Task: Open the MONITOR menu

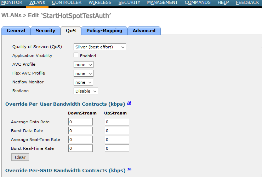Action: pyautogui.click(x=12, y=2)
